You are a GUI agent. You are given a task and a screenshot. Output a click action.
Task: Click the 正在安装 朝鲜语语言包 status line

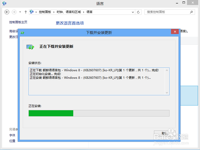[90, 78]
